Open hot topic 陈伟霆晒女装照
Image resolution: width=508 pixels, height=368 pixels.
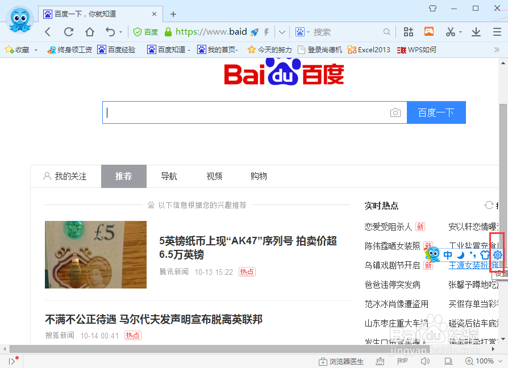click(392, 246)
